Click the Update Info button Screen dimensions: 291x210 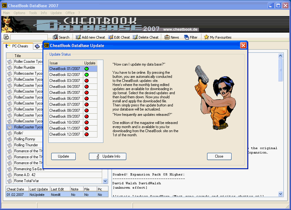[107, 156]
